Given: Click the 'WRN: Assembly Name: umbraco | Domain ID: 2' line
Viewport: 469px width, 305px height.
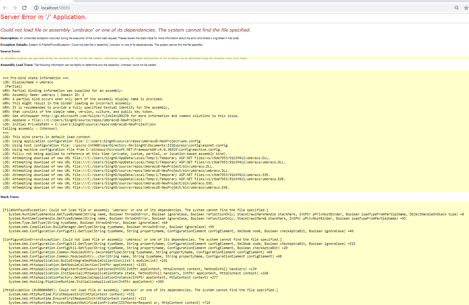Looking at the screenshot, I should pyautogui.click(x=43, y=95).
